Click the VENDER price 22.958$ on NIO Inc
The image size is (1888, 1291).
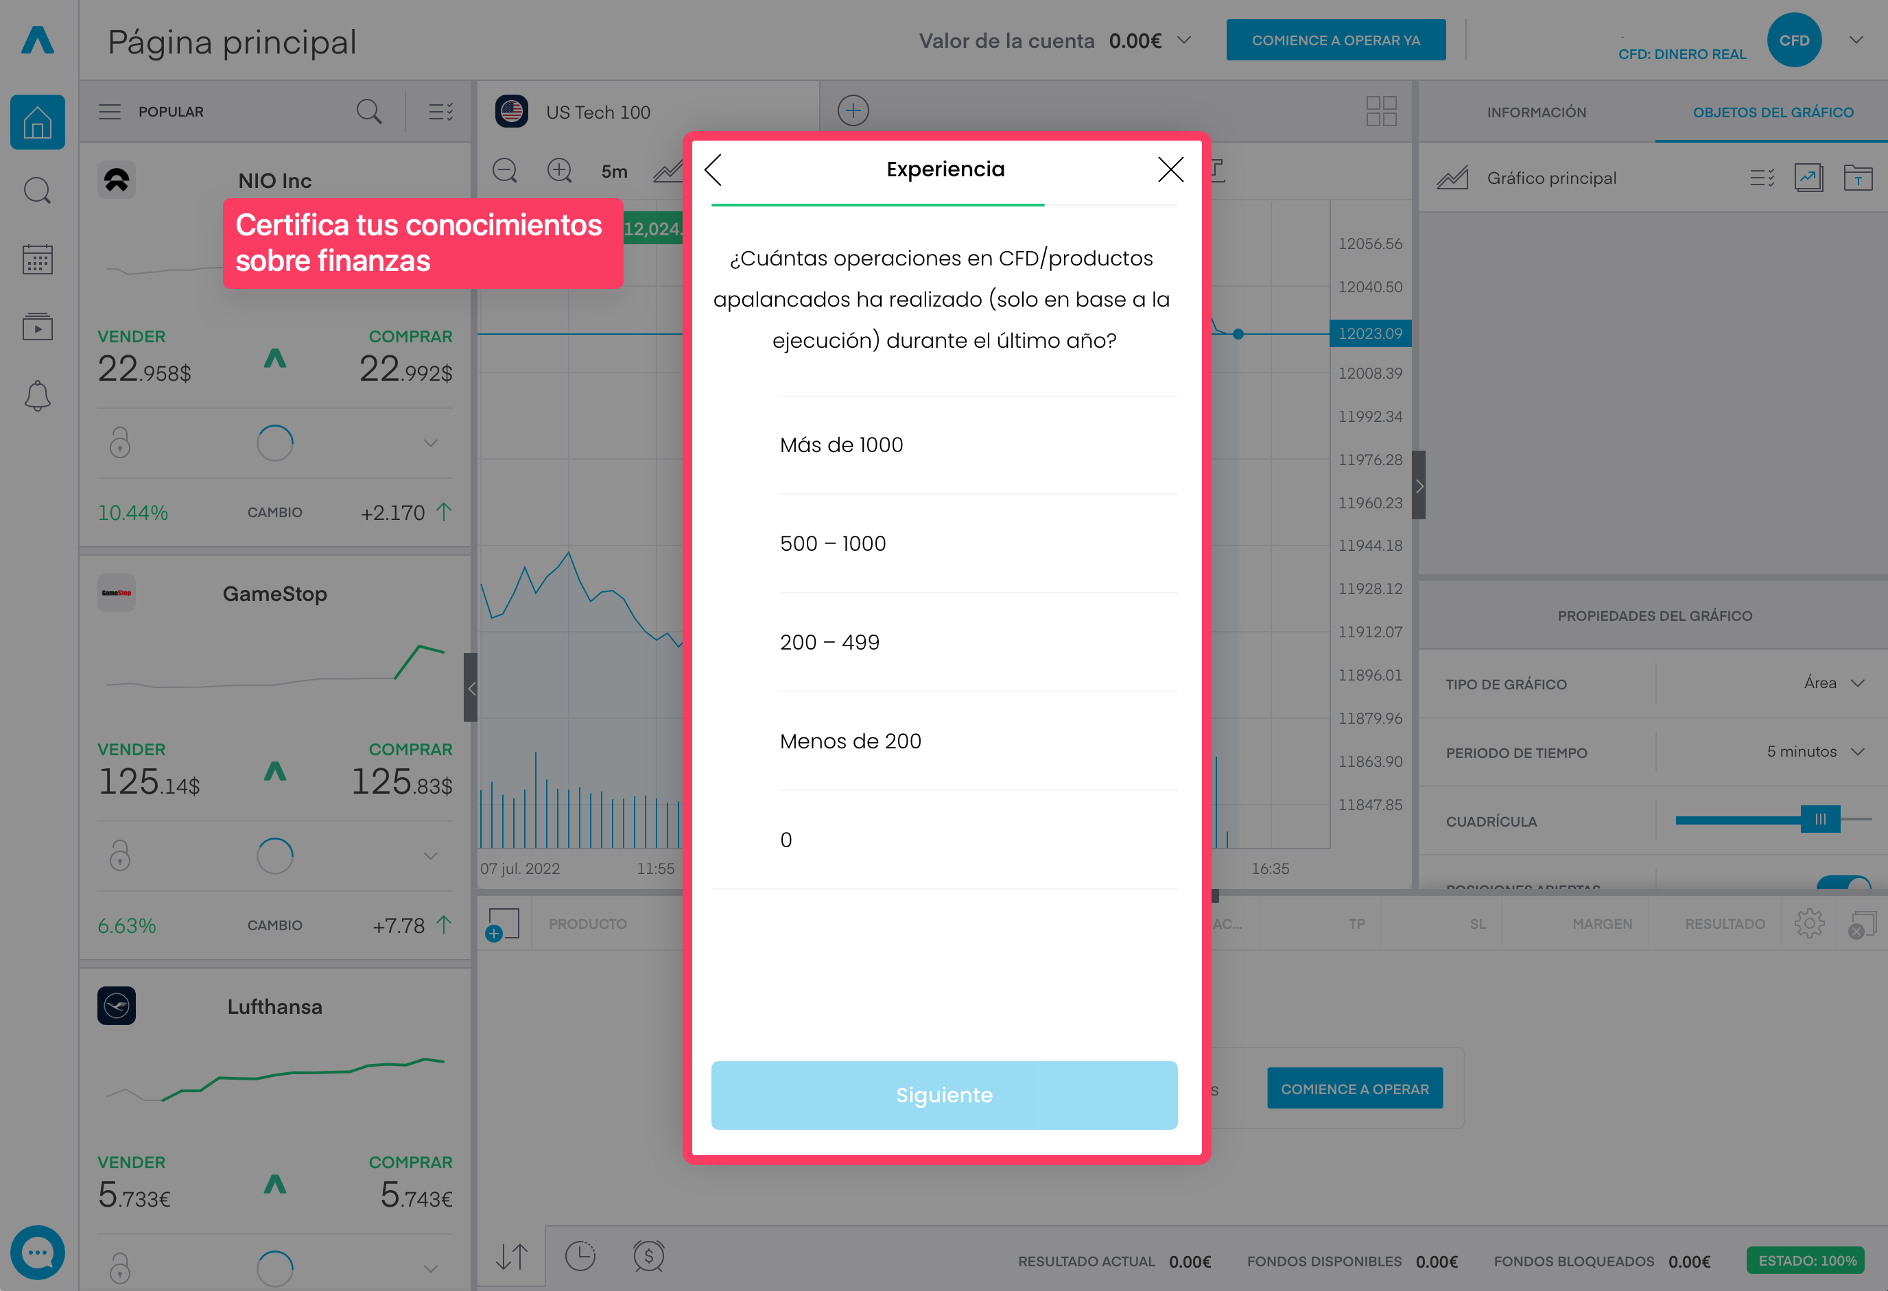pyautogui.click(x=145, y=370)
